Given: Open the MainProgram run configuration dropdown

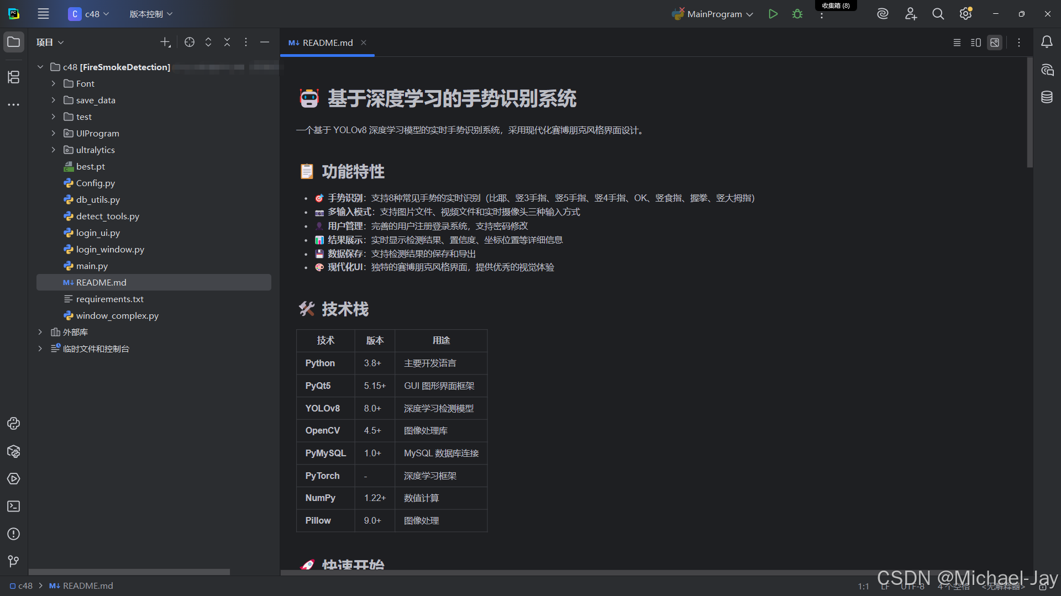Looking at the screenshot, I should click(x=712, y=14).
